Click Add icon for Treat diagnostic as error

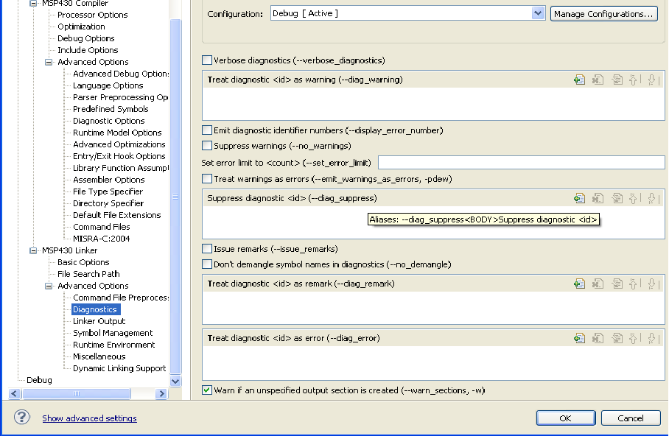click(x=580, y=338)
